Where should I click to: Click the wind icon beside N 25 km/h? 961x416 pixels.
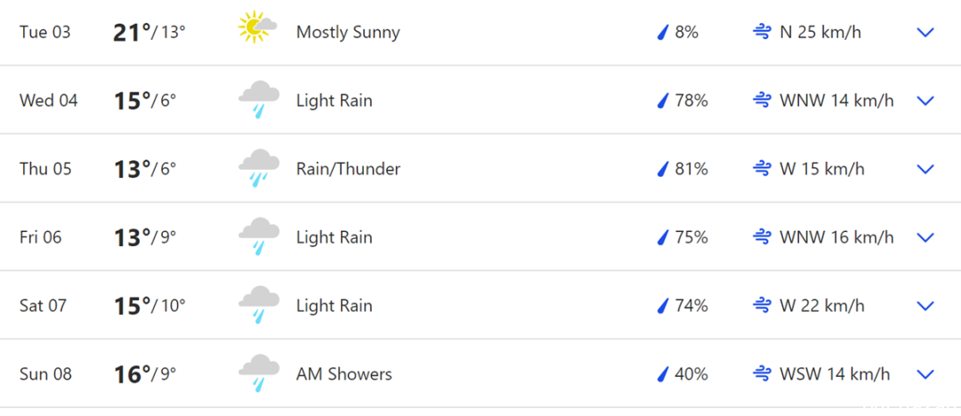[761, 33]
